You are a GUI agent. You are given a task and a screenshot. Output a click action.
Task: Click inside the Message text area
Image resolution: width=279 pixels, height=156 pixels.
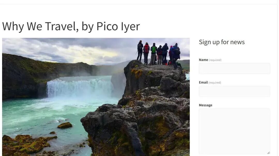[x=234, y=131]
